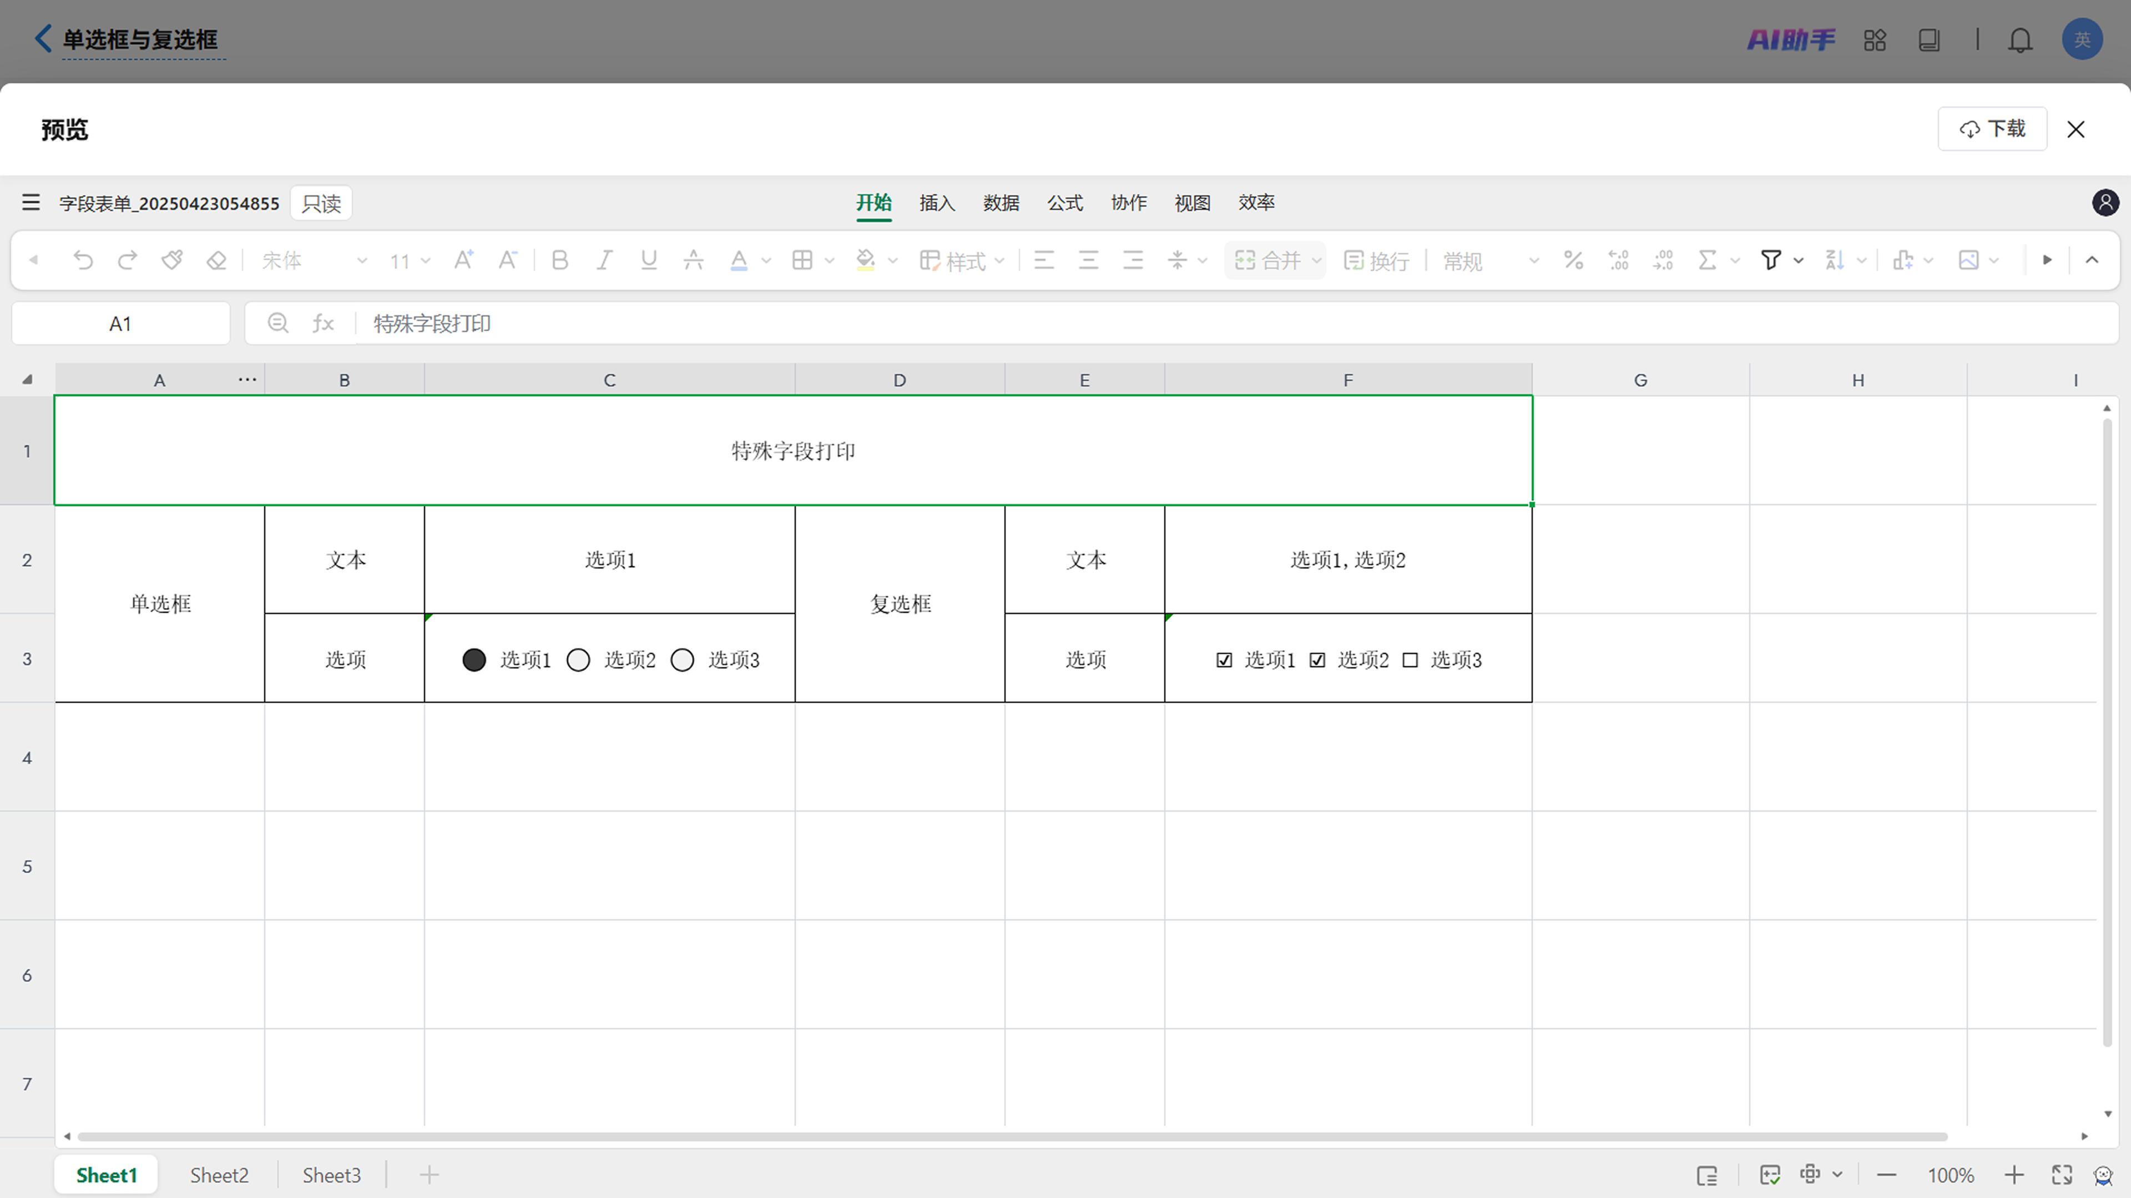Switch to the 插入 tab
This screenshot has width=2131, height=1198.
pyautogui.click(x=936, y=203)
